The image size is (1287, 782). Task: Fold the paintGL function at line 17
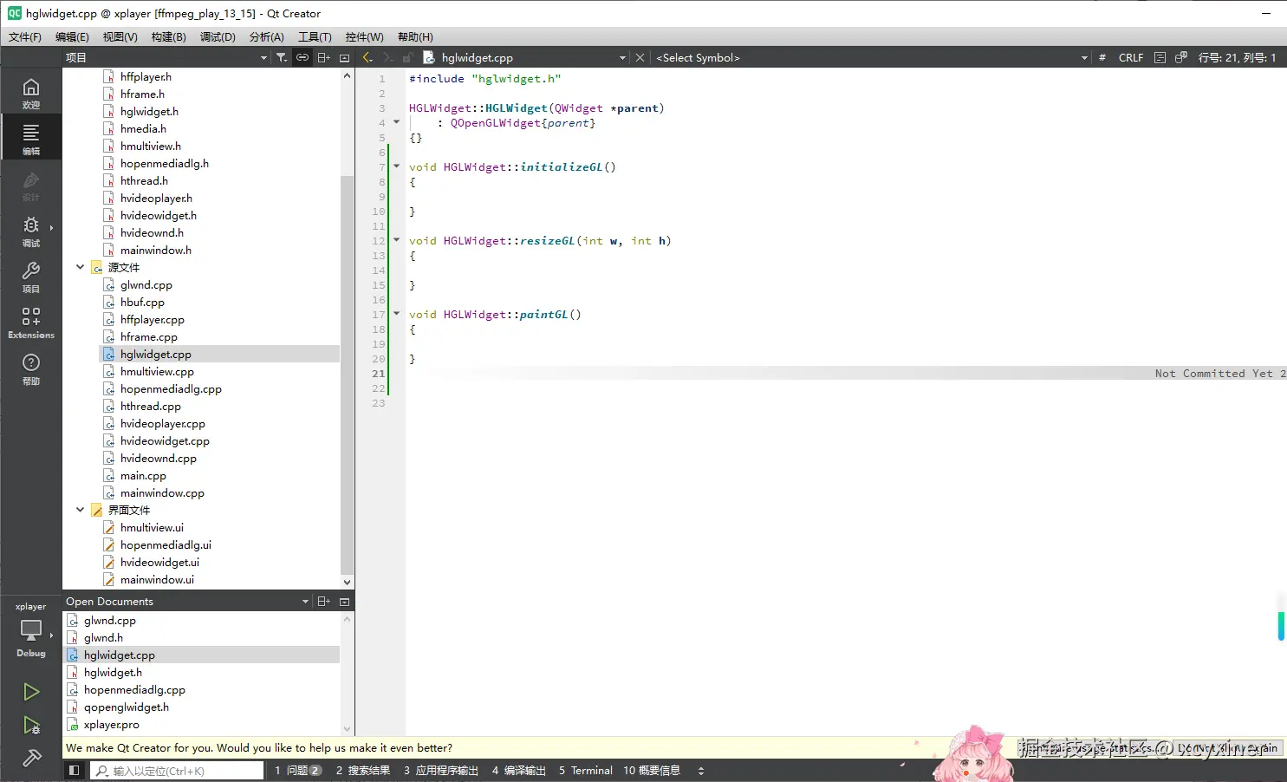[397, 314]
